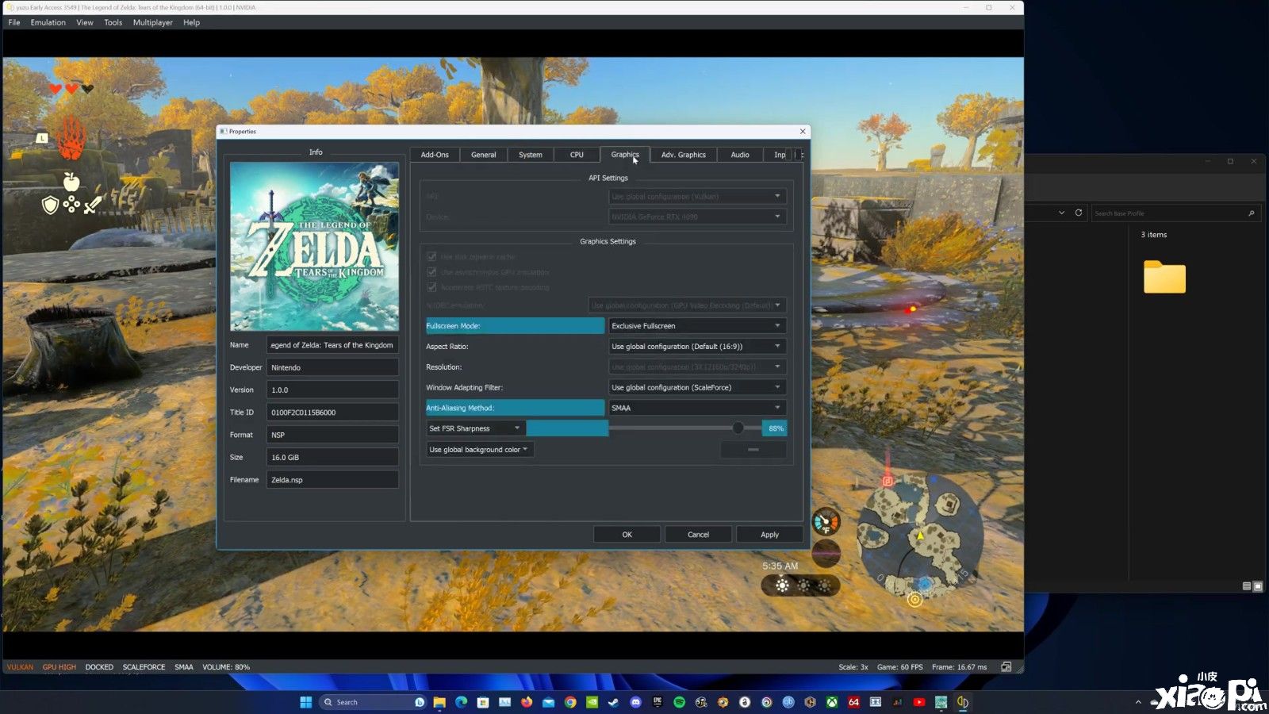Click the taskbar Search box

(374, 702)
